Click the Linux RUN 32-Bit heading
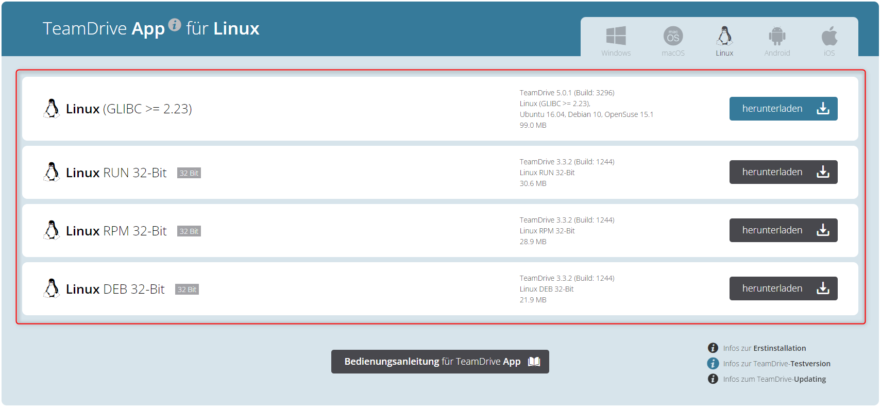Image resolution: width=881 pixels, height=408 pixels. (x=116, y=173)
